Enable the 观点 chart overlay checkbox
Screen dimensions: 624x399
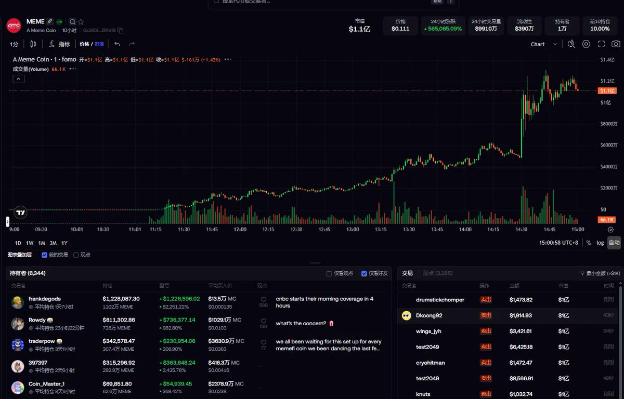pyautogui.click(x=76, y=255)
